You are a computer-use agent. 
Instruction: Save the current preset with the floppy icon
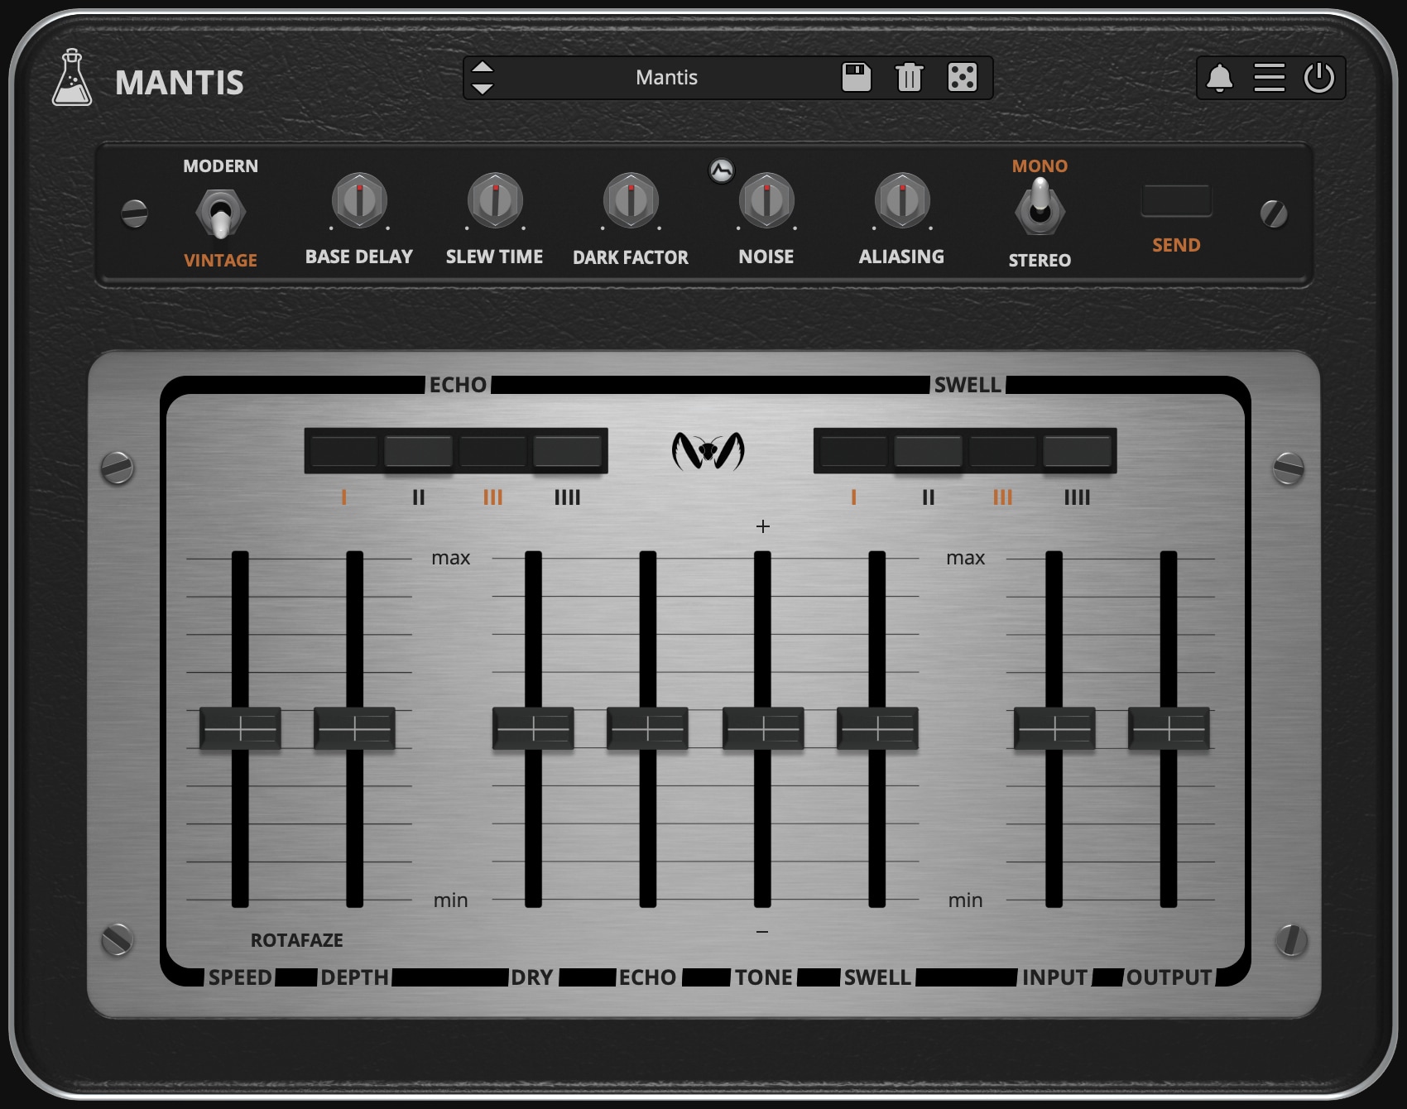[x=855, y=76]
